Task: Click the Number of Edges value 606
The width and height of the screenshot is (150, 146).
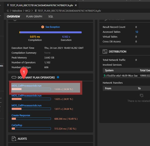Action: (46, 67)
